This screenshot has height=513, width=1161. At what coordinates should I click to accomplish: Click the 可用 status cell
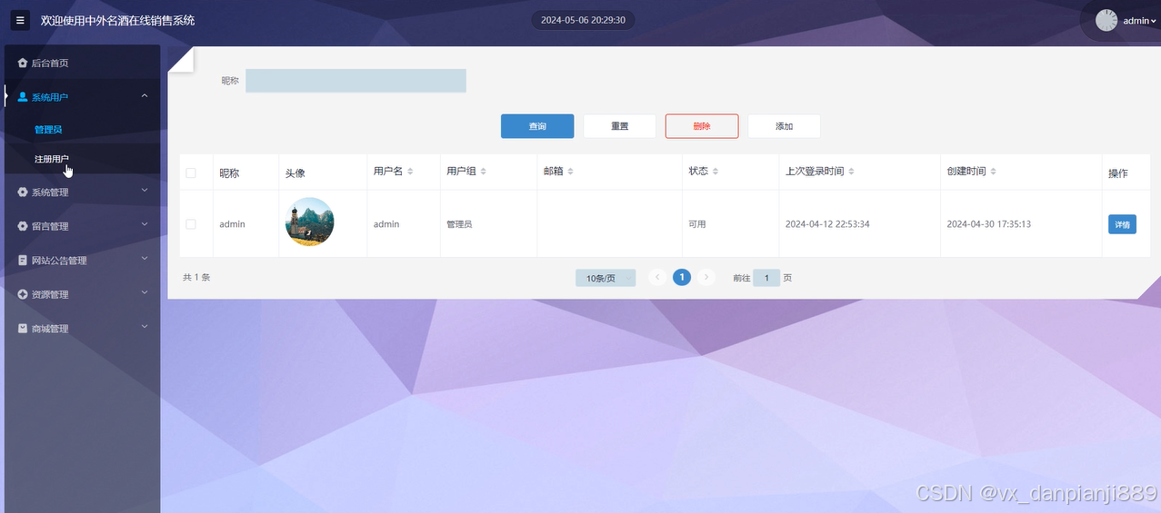point(697,224)
